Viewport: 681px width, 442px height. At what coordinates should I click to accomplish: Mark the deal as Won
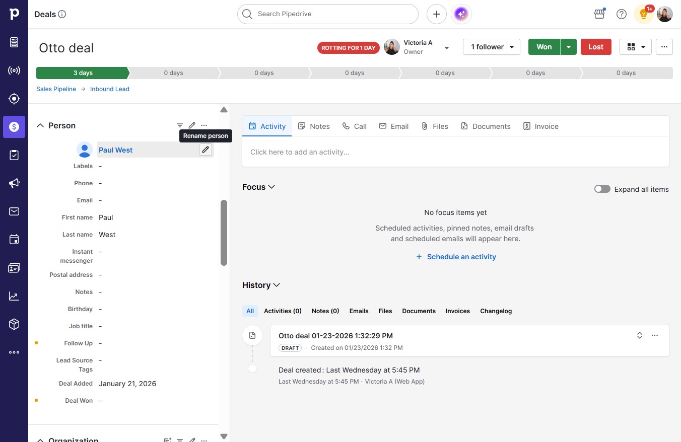[544, 47]
